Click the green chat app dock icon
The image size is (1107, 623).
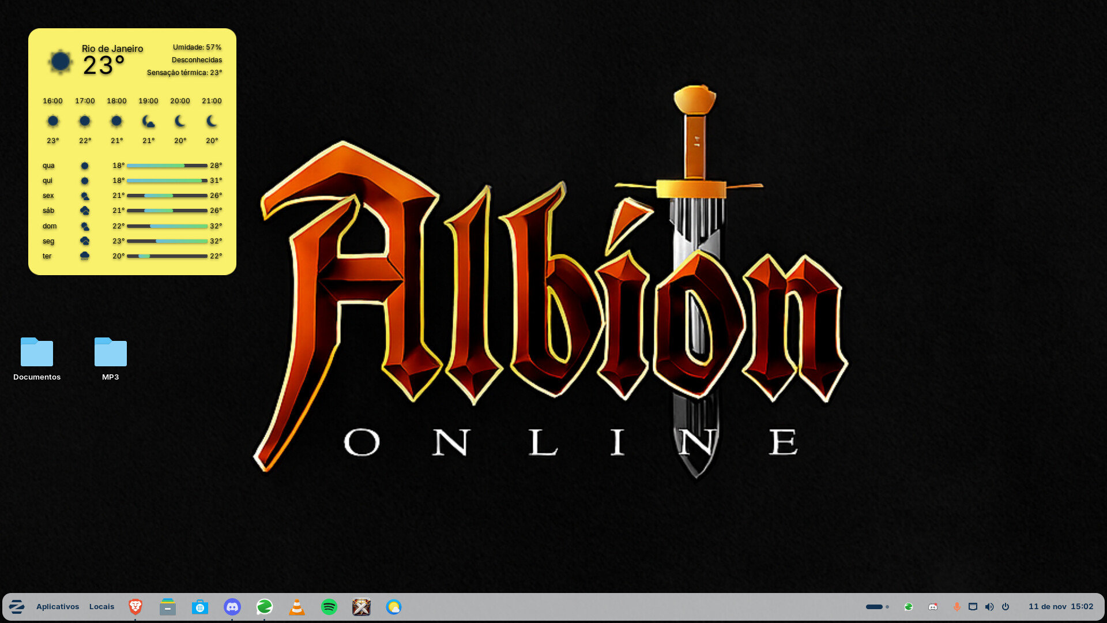pyautogui.click(x=265, y=607)
